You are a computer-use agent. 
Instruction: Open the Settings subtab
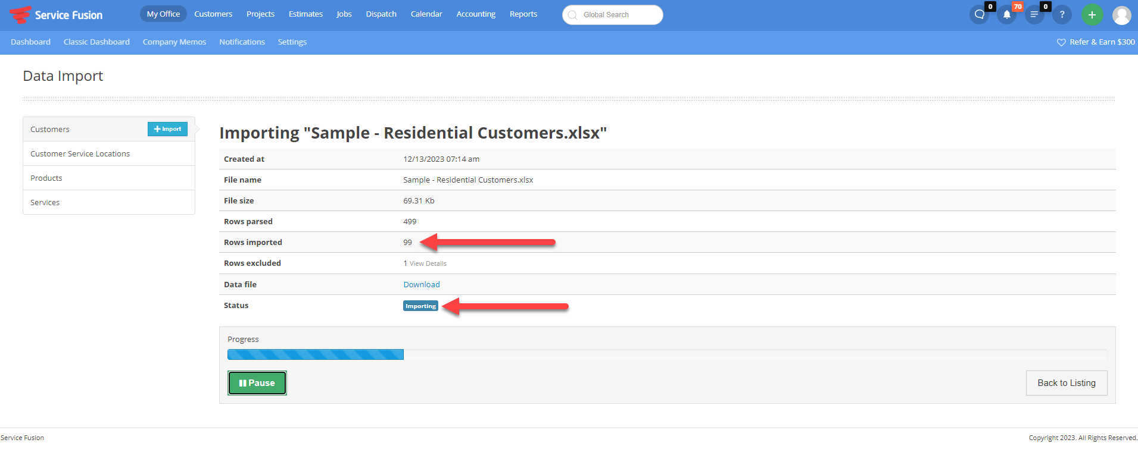pos(292,42)
